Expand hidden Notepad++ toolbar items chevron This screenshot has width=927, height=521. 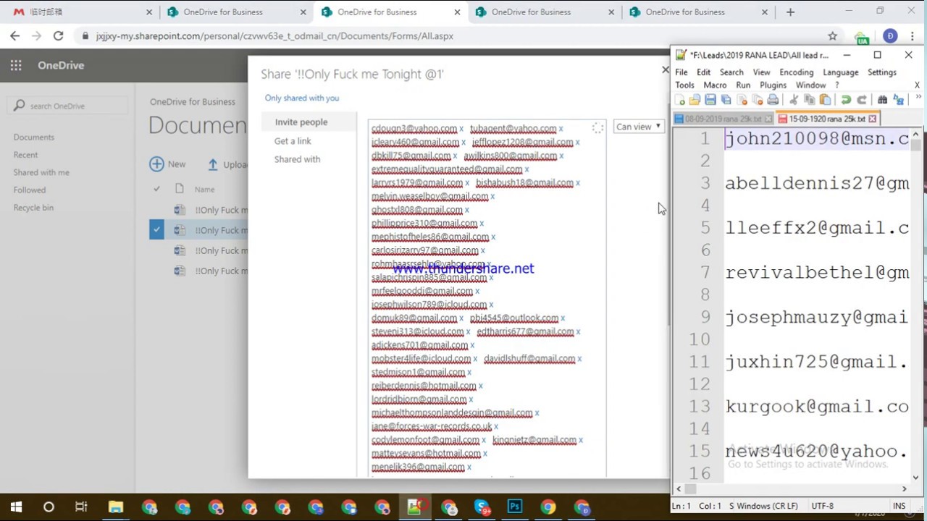point(918,98)
